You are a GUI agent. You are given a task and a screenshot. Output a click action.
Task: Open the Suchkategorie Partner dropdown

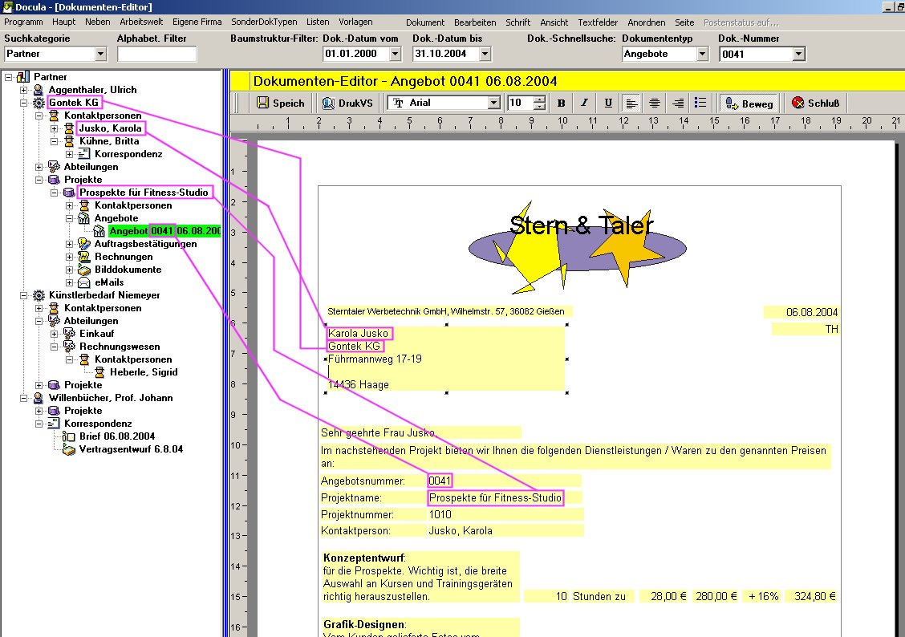pos(100,54)
